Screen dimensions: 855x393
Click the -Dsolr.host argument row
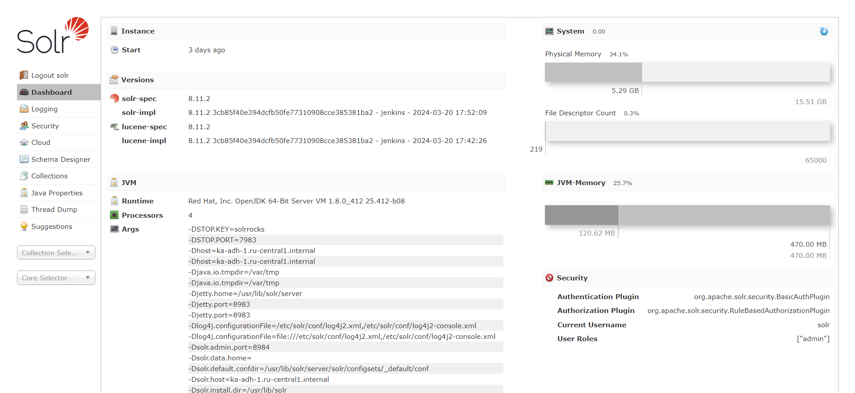pyautogui.click(x=345, y=379)
